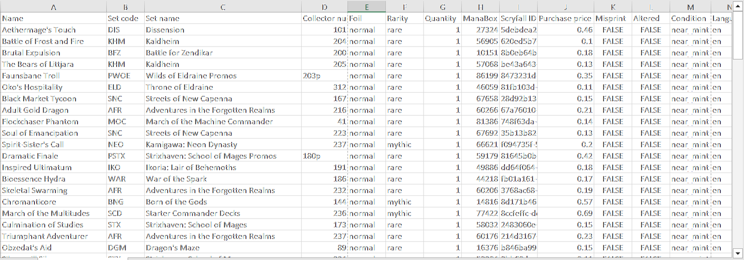This screenshot has height=260, width=744.
Task: Click the "Name" header cell
Action: (x=53, y=18)
